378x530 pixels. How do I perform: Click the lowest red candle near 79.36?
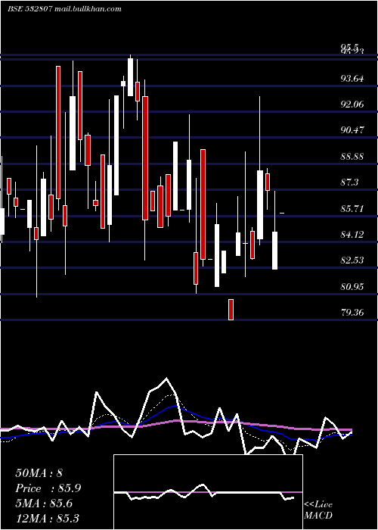[231, 309]
